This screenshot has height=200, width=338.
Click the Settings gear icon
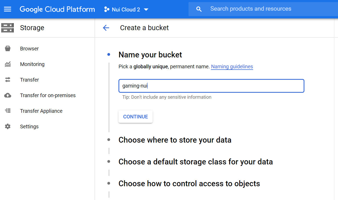(8, 126)
